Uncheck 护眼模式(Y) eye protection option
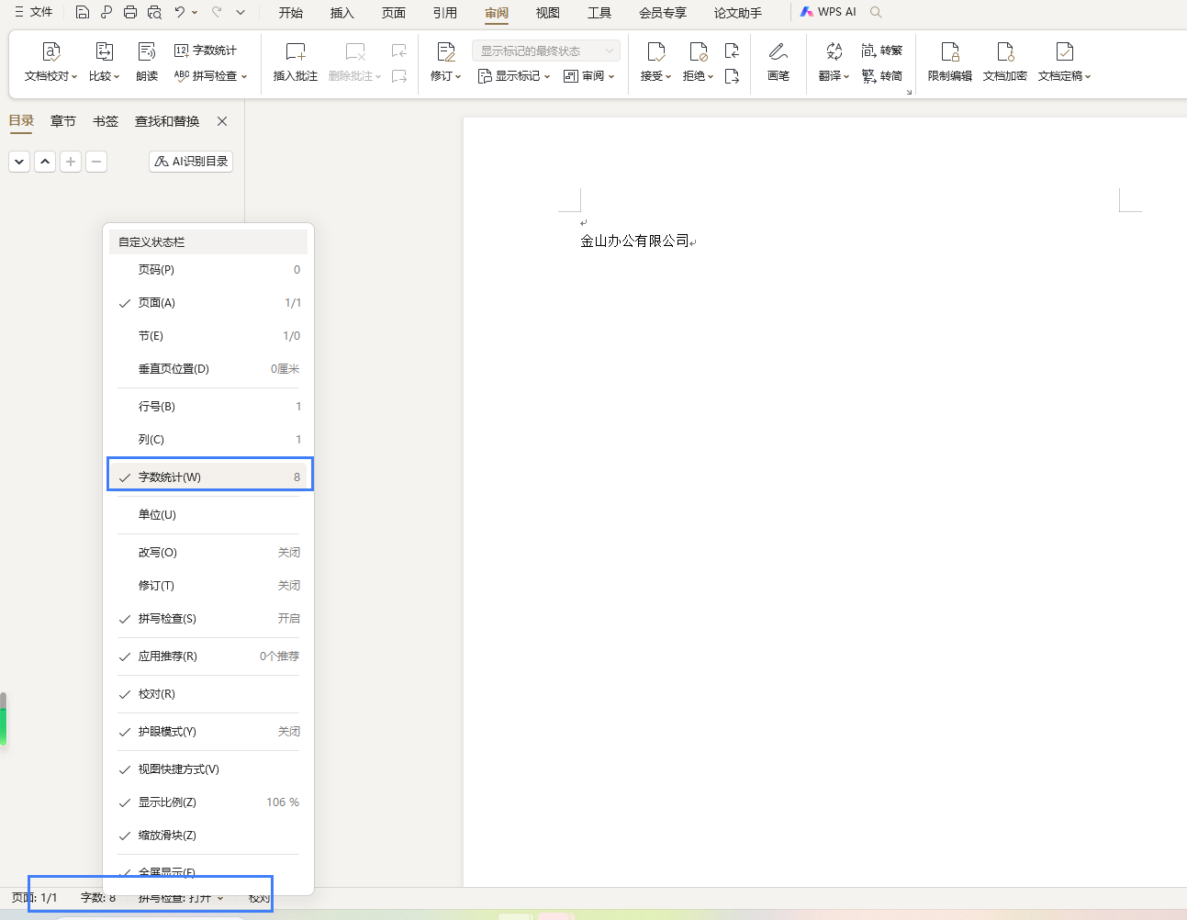 209,732
